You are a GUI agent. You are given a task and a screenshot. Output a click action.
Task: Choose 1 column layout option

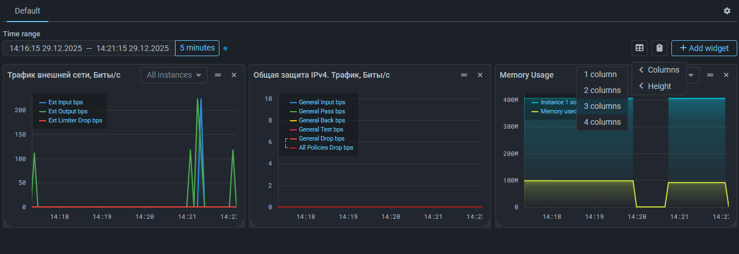coord(600,74)
